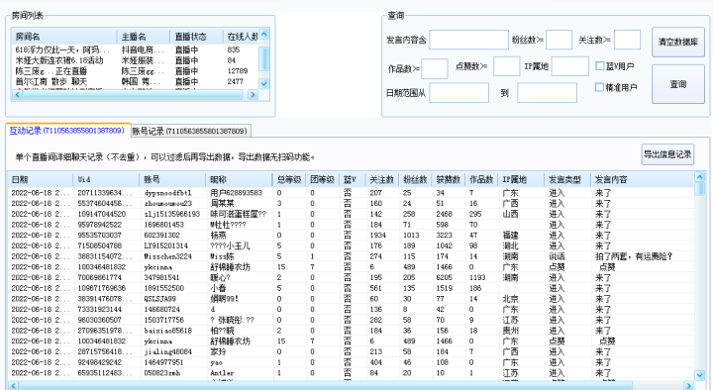Select record row for account dypsnoodfbtl
Image resolution: width=713 pixels, height=390 pixels.
(x=351, y=193)
